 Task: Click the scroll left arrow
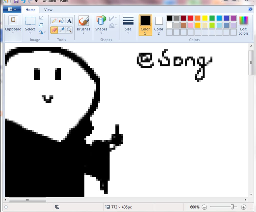click(6, 200)
